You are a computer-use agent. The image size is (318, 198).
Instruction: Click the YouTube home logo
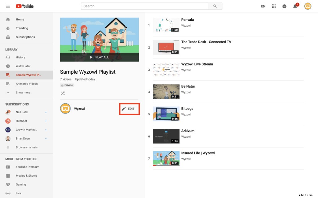click(x=25, y=6)
